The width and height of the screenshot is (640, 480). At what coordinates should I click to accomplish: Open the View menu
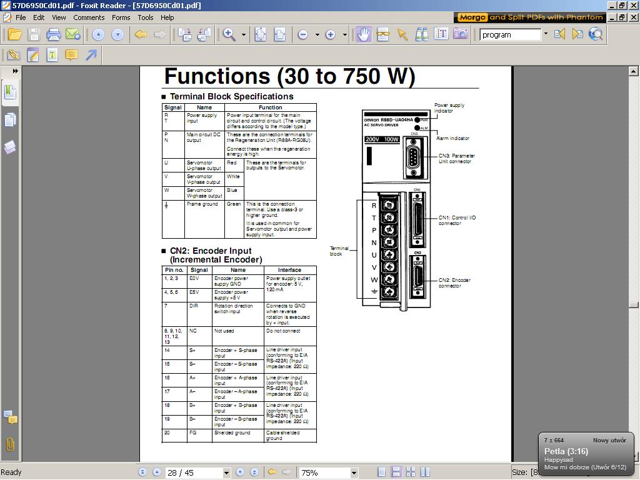[x=59, y=17]
